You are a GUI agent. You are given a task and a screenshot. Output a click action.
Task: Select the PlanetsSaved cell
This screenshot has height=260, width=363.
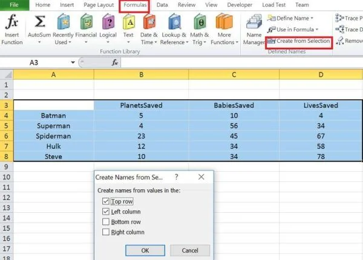(x=141, y=105)
